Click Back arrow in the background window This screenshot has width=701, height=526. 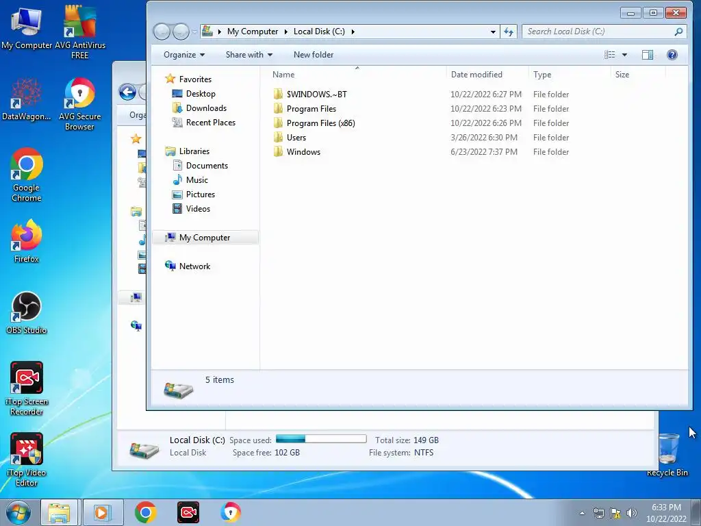[127, 92]
